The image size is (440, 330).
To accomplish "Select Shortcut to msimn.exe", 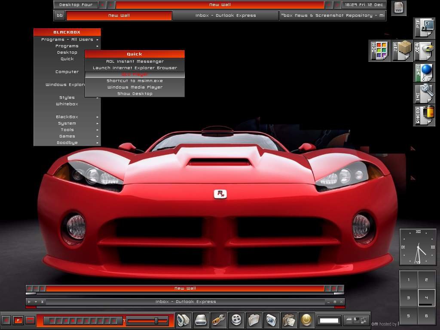I will (134, 81).
